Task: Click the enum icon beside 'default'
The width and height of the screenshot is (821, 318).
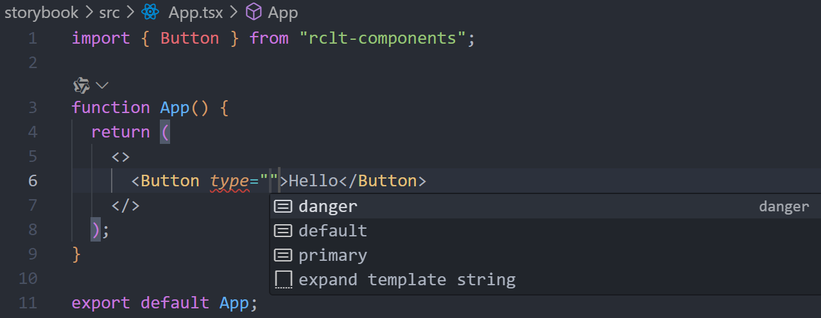Action: point(283,231)
